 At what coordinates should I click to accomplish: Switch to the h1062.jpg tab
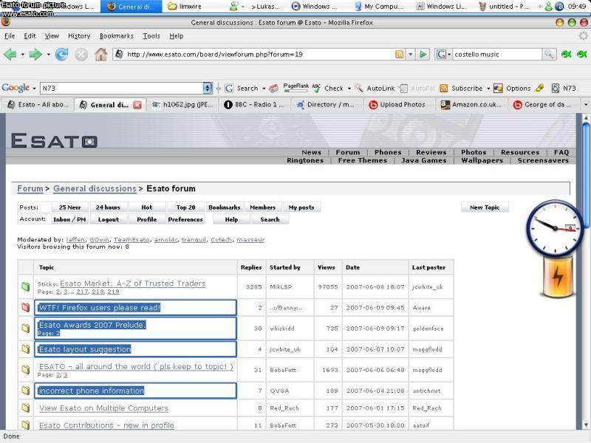click(182, 105)
